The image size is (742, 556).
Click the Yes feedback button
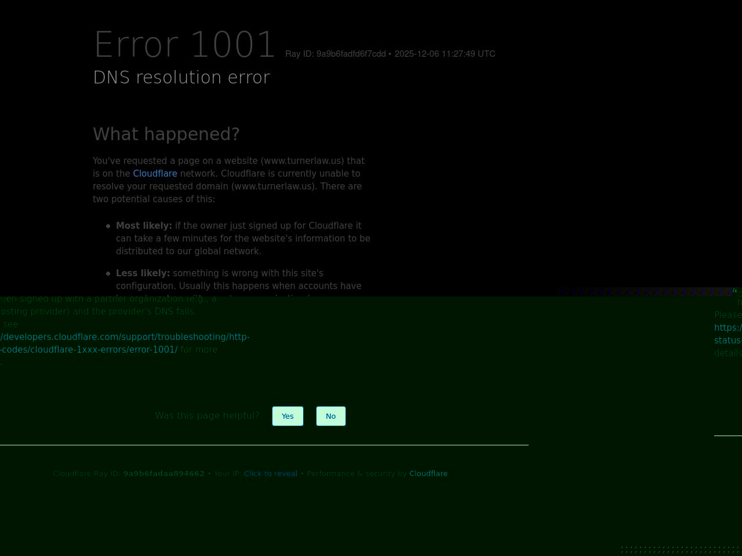click(288, 416)
